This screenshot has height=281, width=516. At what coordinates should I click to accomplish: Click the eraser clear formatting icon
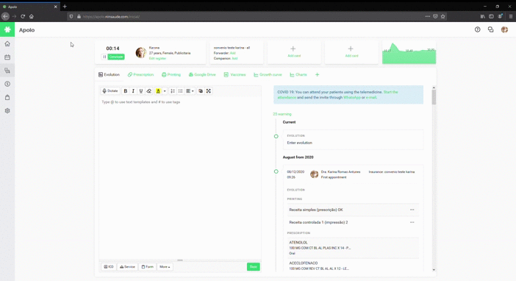coord(148,91)
